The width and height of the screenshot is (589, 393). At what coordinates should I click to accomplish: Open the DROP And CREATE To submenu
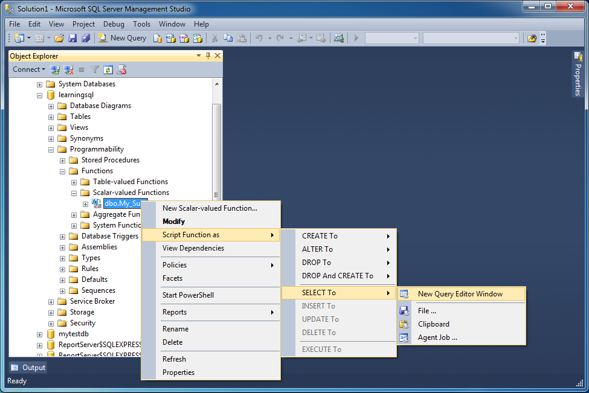(339, 276)
